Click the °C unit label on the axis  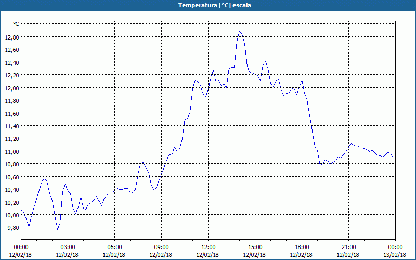[16, 24]
